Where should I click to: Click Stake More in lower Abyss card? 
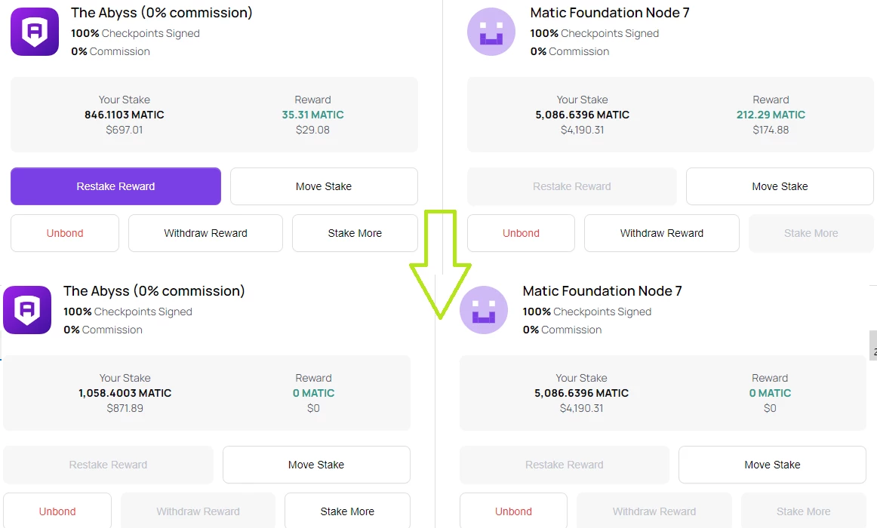(347, 510)
